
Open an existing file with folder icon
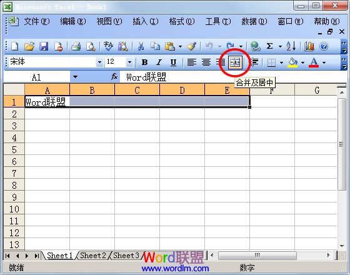29,46
